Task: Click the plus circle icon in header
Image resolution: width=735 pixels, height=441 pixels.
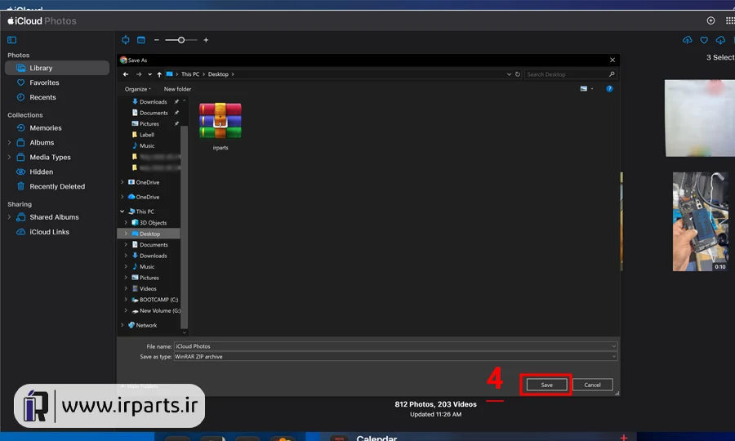Action: pyautogui.click(x=710, y=20)
